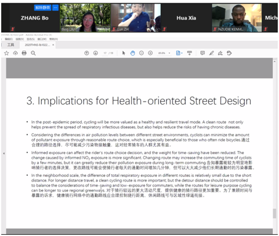This screenshot has width=279, height=236.
Task: Close the 2020THNS document tab
Action: point(53,45)
